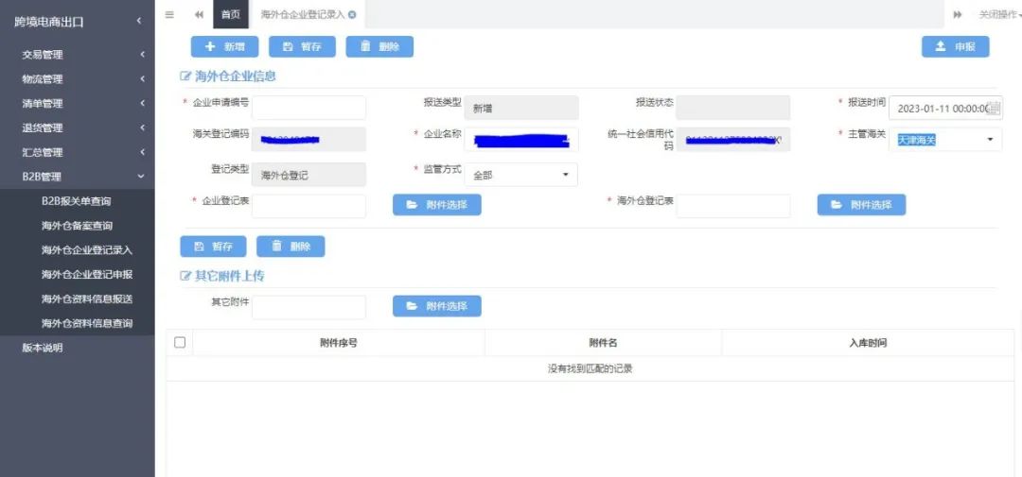Click the double left arrow tab scroll icon
Screen dimensions: 1022x477
pos(199,14)
